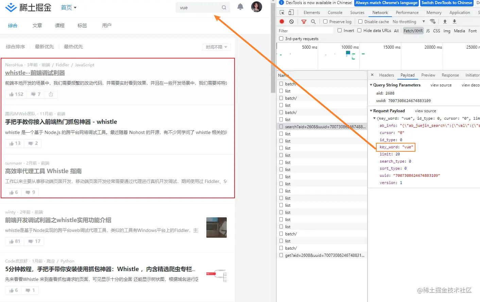This screenshot has height=302, width=480.
Task: Open the Response tab of the request
Action: (450, 75)
